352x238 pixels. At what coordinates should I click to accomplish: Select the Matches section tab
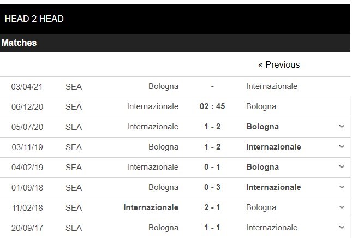(19, 43)
